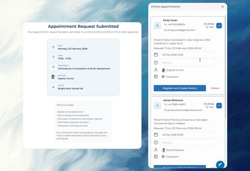
Task: Click phone icon beside +44 7598 442671
Action: (165, 104)
